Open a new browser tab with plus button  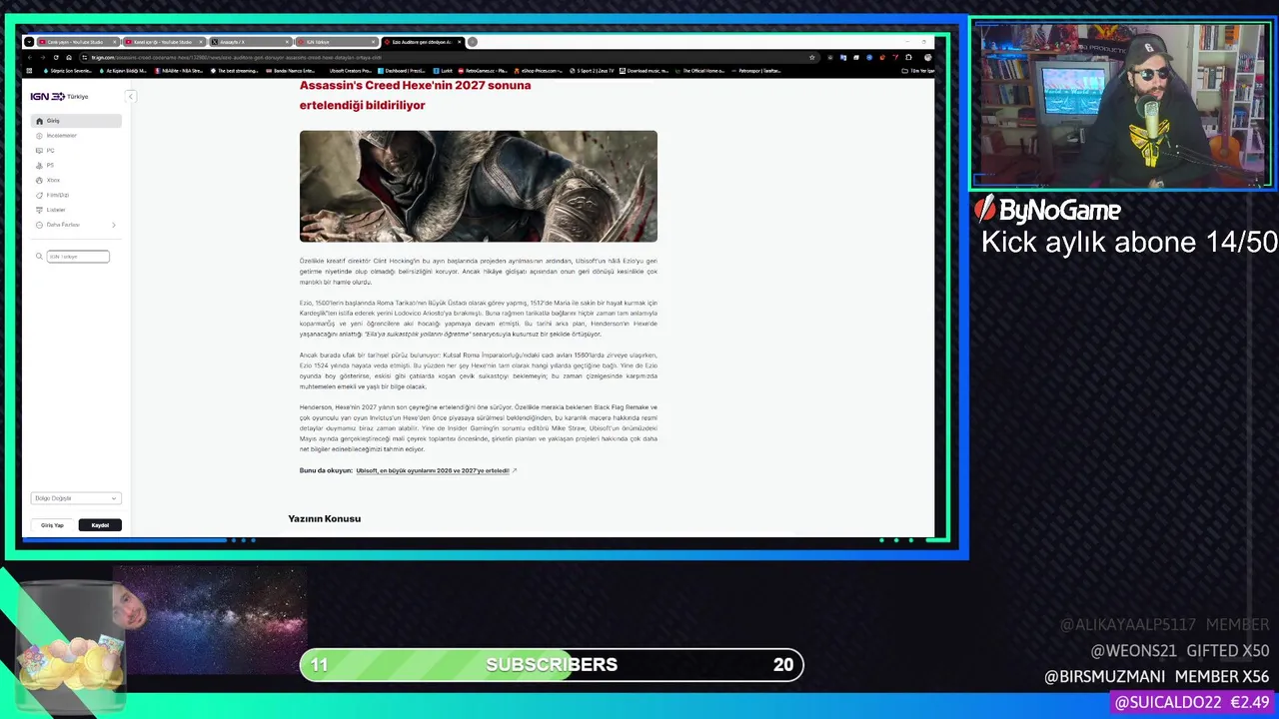pyautogui.click(x=472, y=42)
